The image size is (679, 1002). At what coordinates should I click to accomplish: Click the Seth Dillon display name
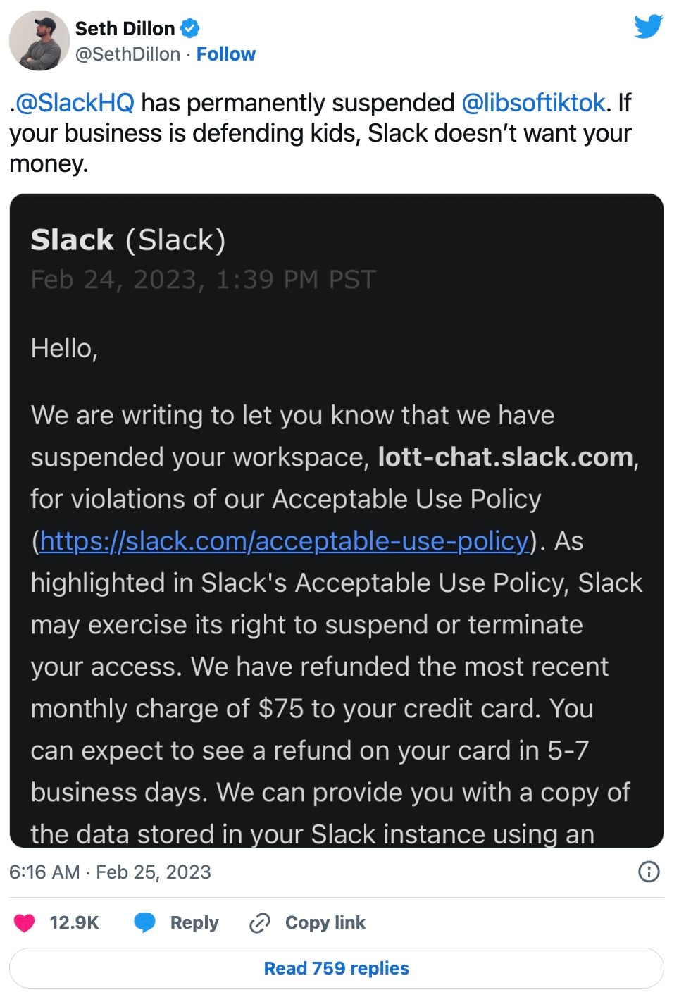coord(125,28)
